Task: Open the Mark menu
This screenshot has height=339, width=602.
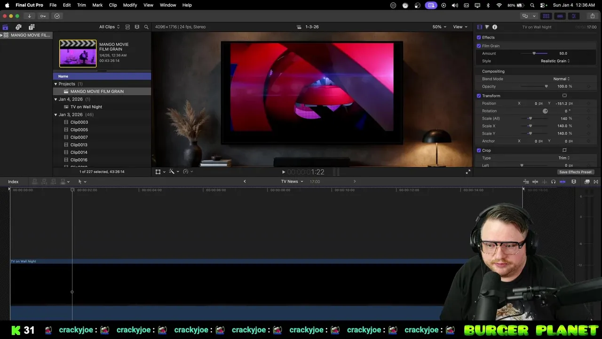Action: [97, 5]
